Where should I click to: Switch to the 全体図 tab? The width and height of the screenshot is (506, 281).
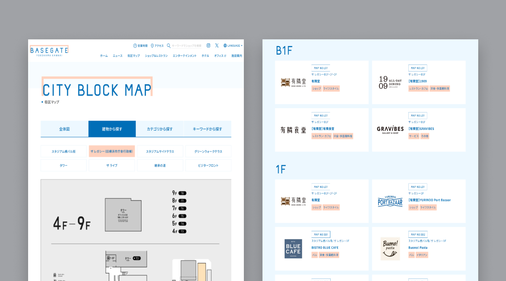point(64,129)
